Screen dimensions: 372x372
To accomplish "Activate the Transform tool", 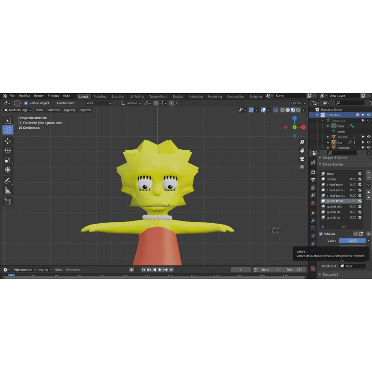I will (x=7, y=170).
